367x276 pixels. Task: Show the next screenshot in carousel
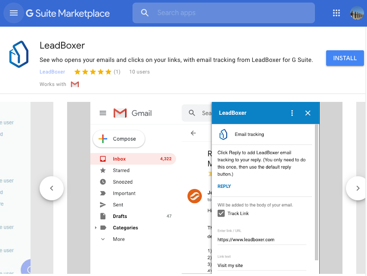[x=358, y=188]
